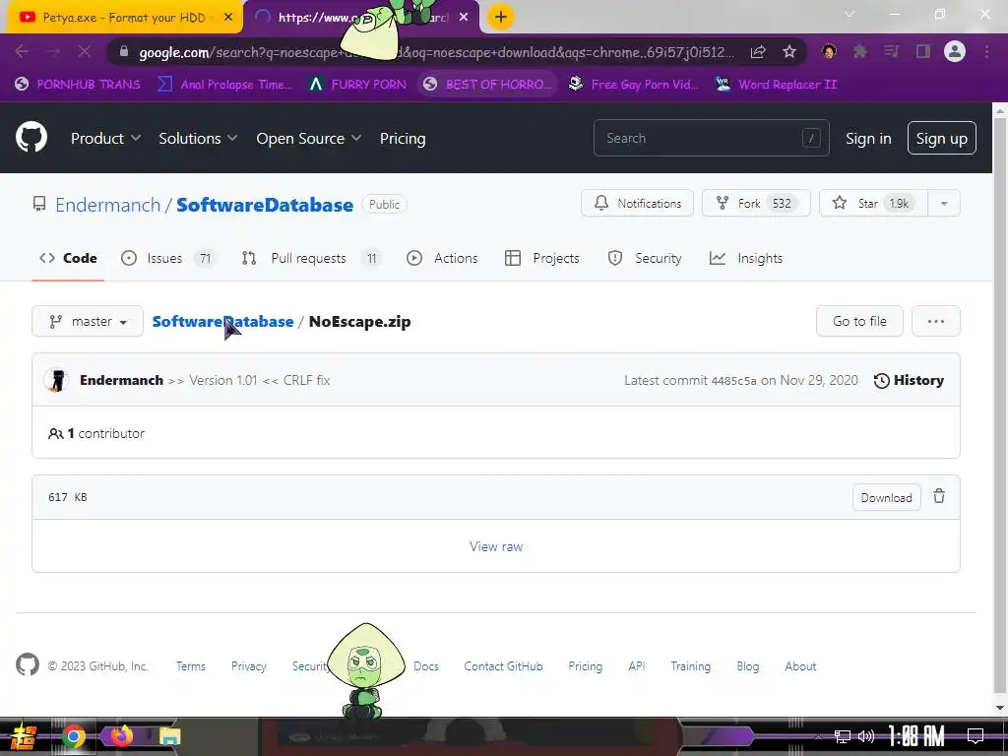Open the Blog footer link
Image resolution: width=1008 pixels, height=756 pixels.
[x=748, y=666]
